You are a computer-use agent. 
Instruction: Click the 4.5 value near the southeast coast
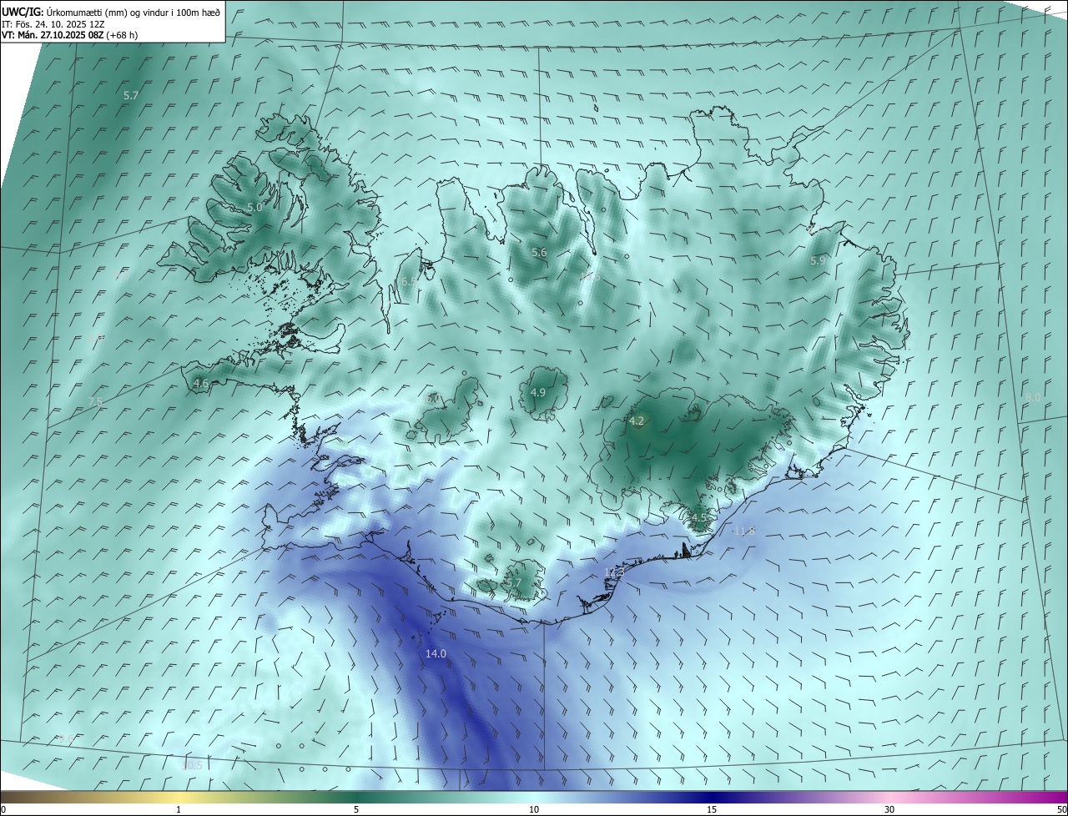click(x=698, y=517)
